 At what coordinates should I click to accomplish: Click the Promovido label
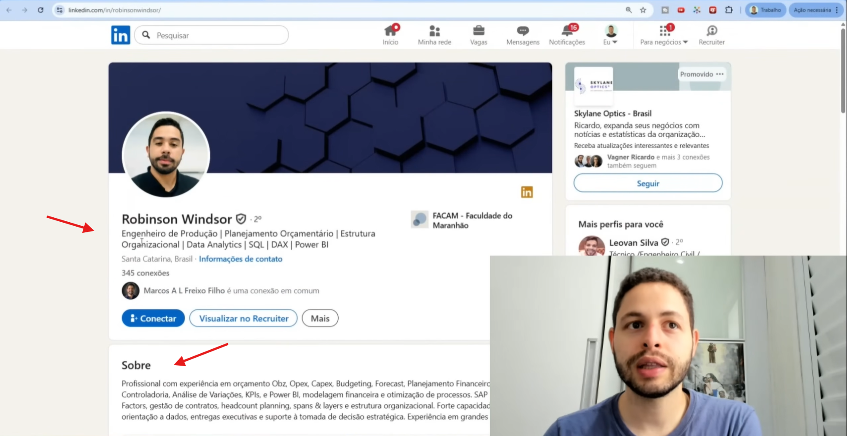click(x=696, y=74)
